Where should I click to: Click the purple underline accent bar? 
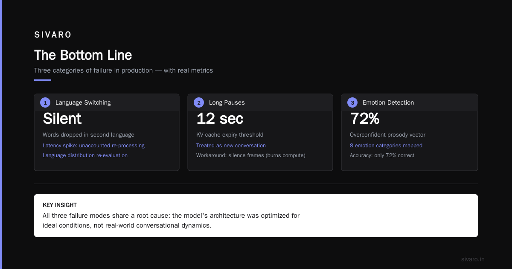click(x=43, y=80)
